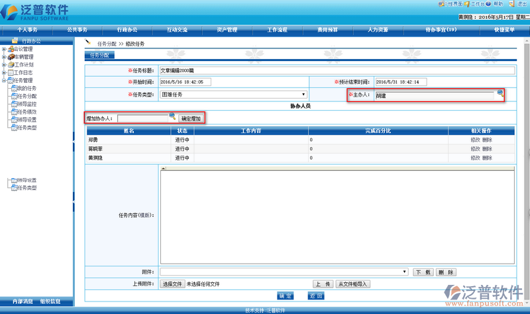Viewport: 530px width, 314px height.
Task: Click 选择文件 to choose a file
Action: (x=172, y=284)
